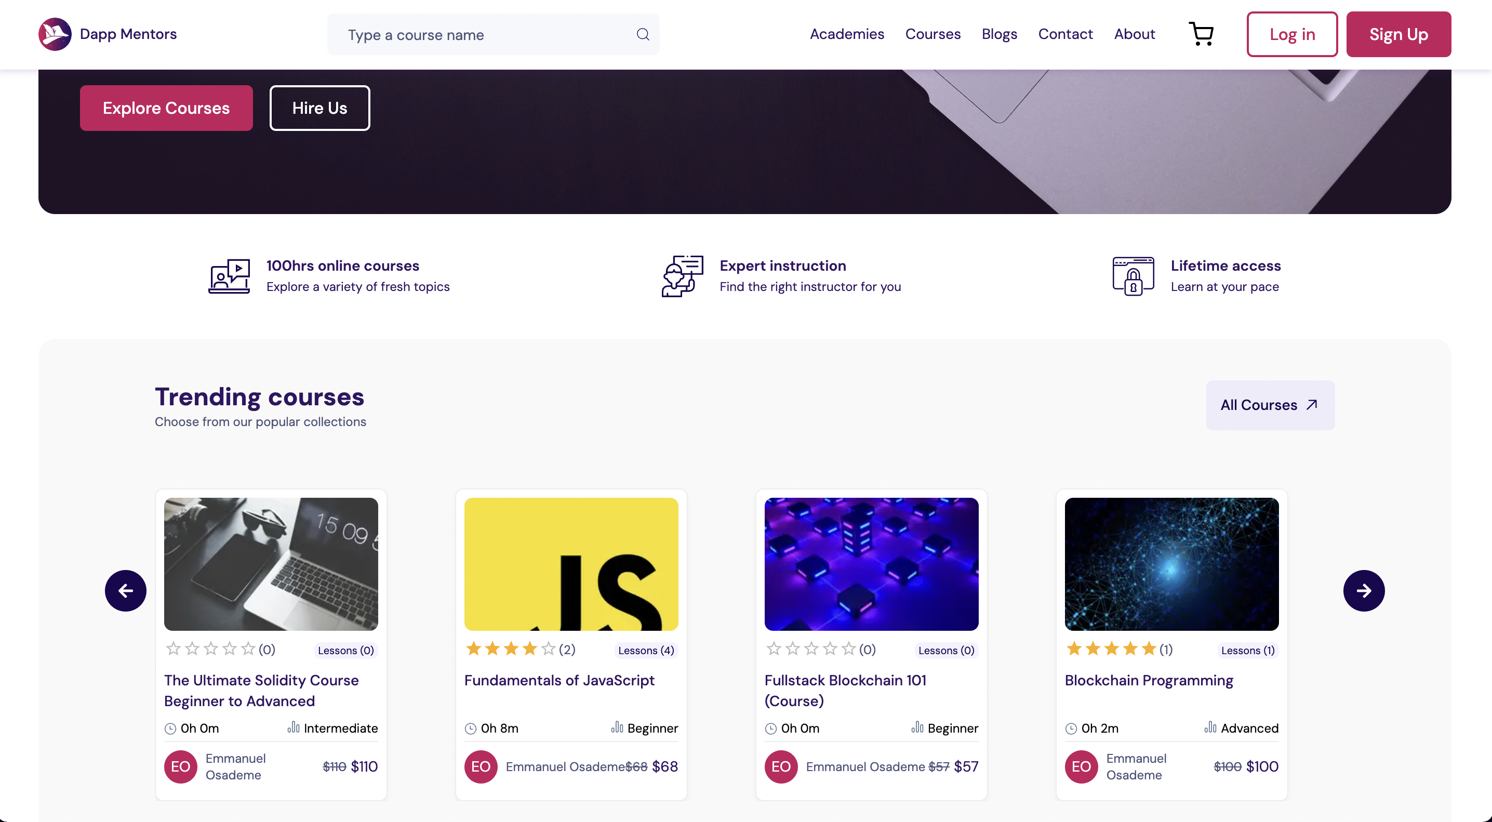Open the Blogs navigation link
The height and width of the screenshot is (822, 1492).
[999, 34]
